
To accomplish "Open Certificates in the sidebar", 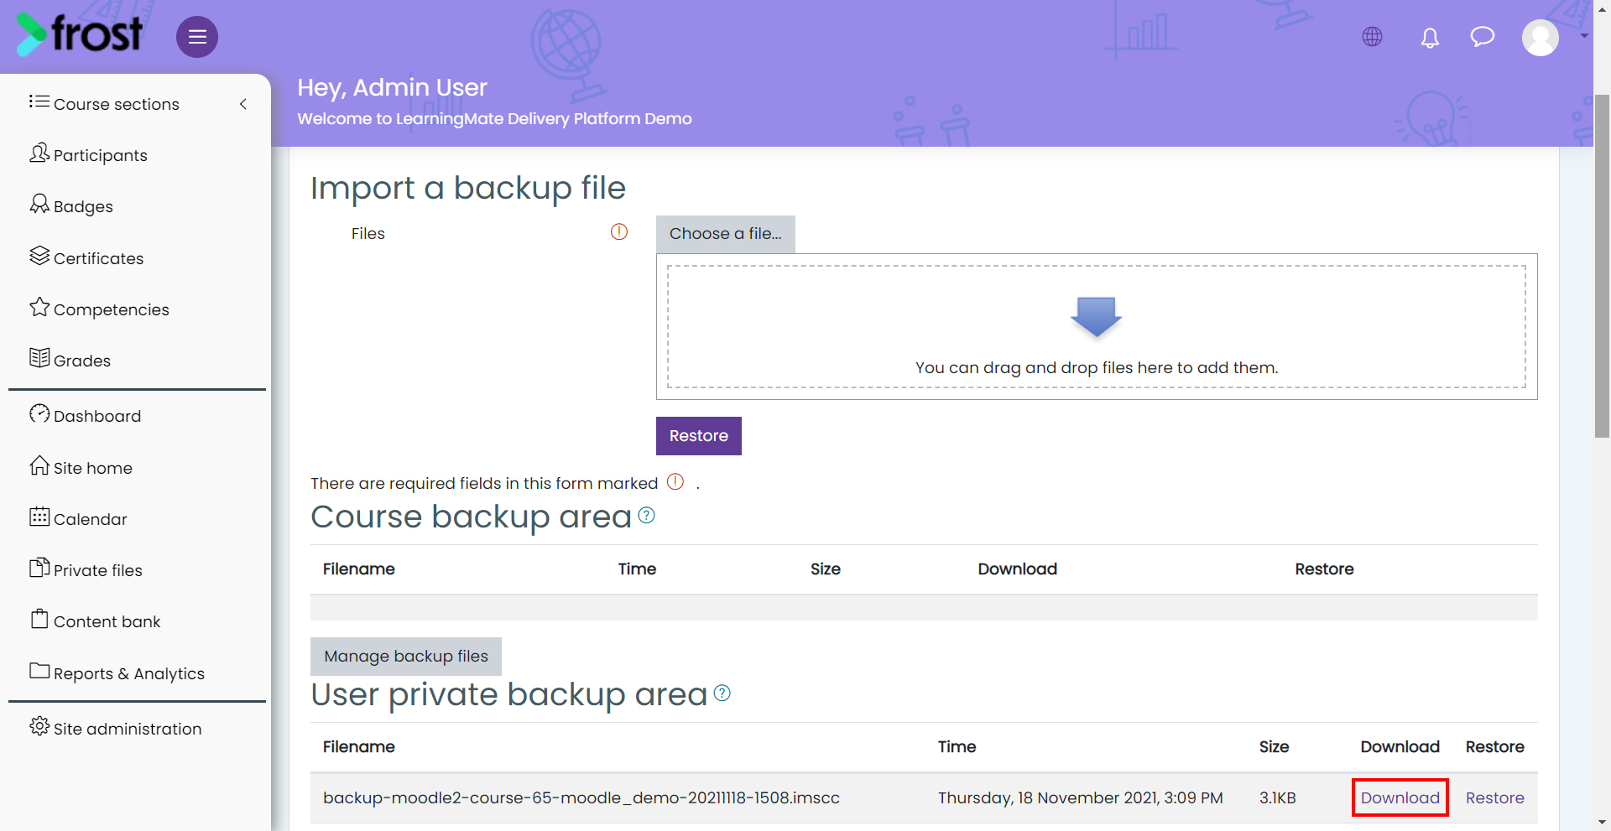I will coord(99,258).
